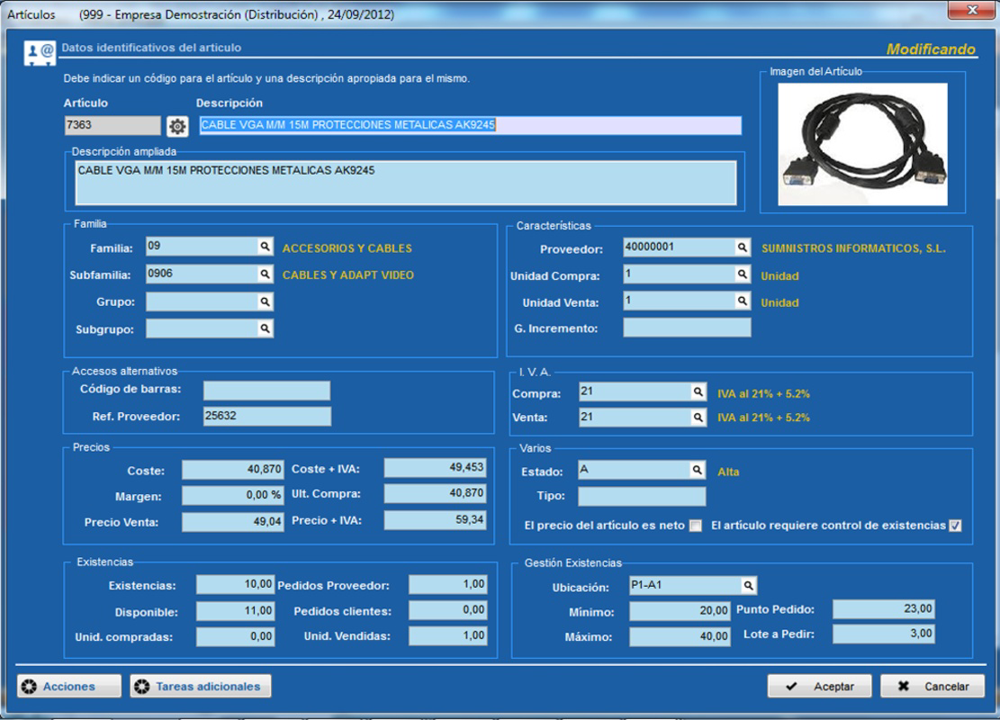1000x720 pixels.
Task: Open Proveedor lookup magnifier
Action: point(742,247)
